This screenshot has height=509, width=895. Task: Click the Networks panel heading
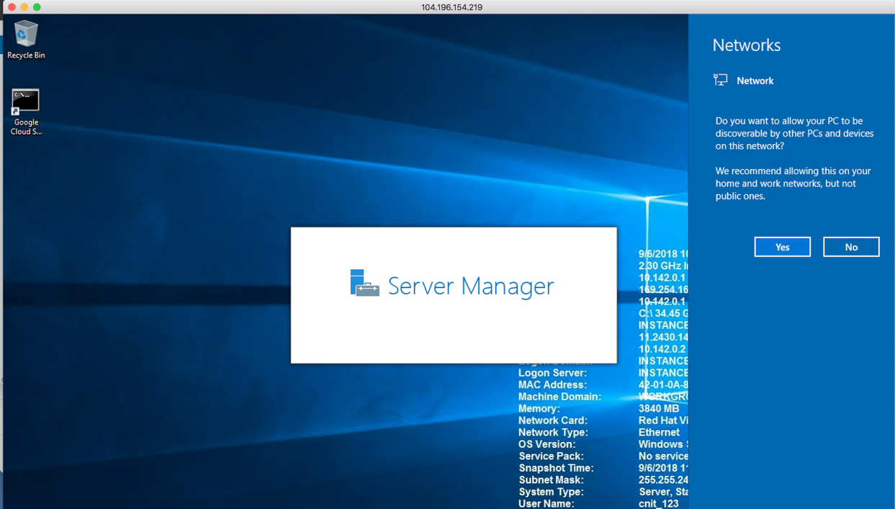coord(746,45)
